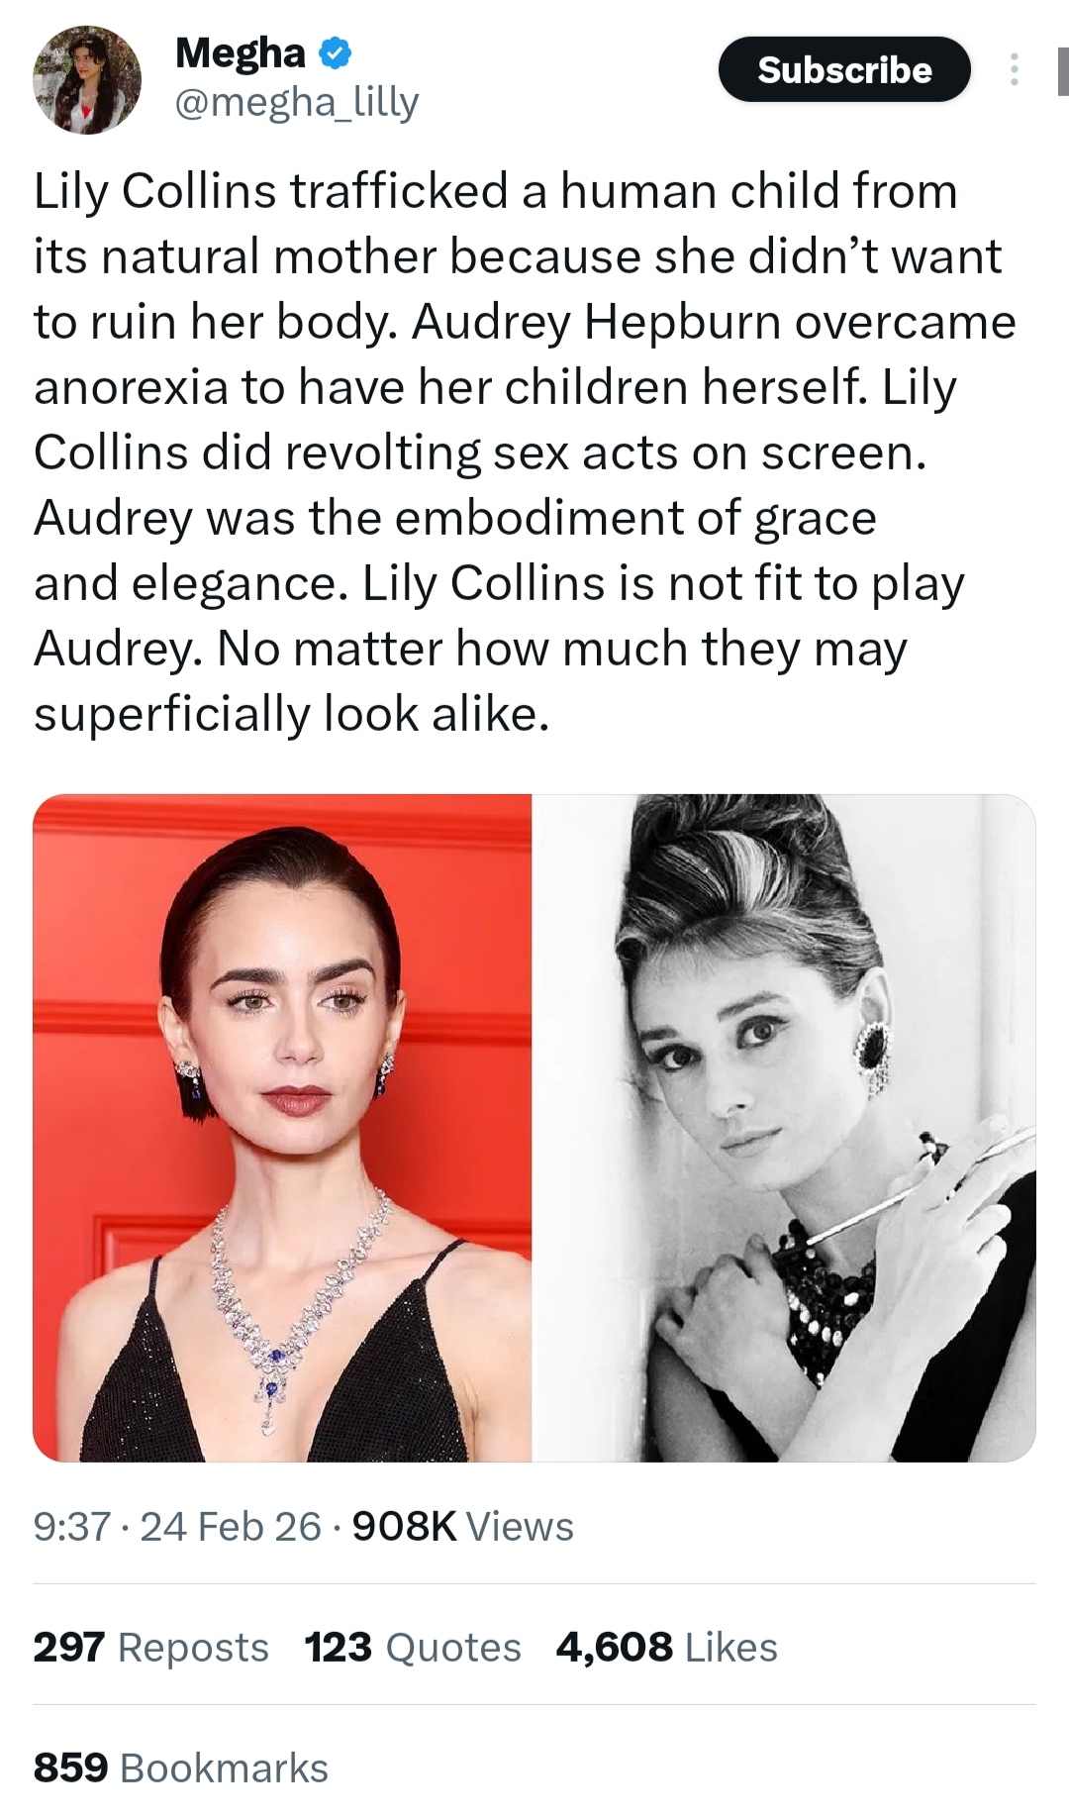
Task: View the 123 Quotes list
Action: (413, 1648)
